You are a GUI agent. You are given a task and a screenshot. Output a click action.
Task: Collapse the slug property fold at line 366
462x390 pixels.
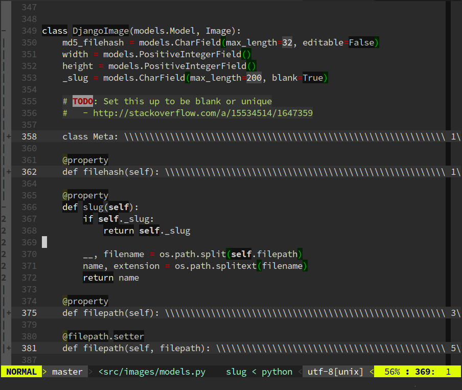click(x=4, y=207)
